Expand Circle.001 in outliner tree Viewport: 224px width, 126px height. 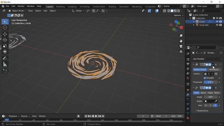point(194,25)
